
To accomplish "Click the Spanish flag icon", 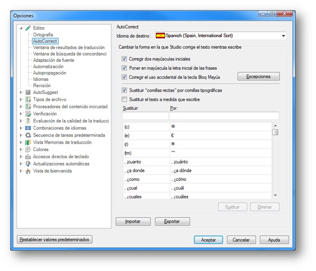I will tap(160, 36).
